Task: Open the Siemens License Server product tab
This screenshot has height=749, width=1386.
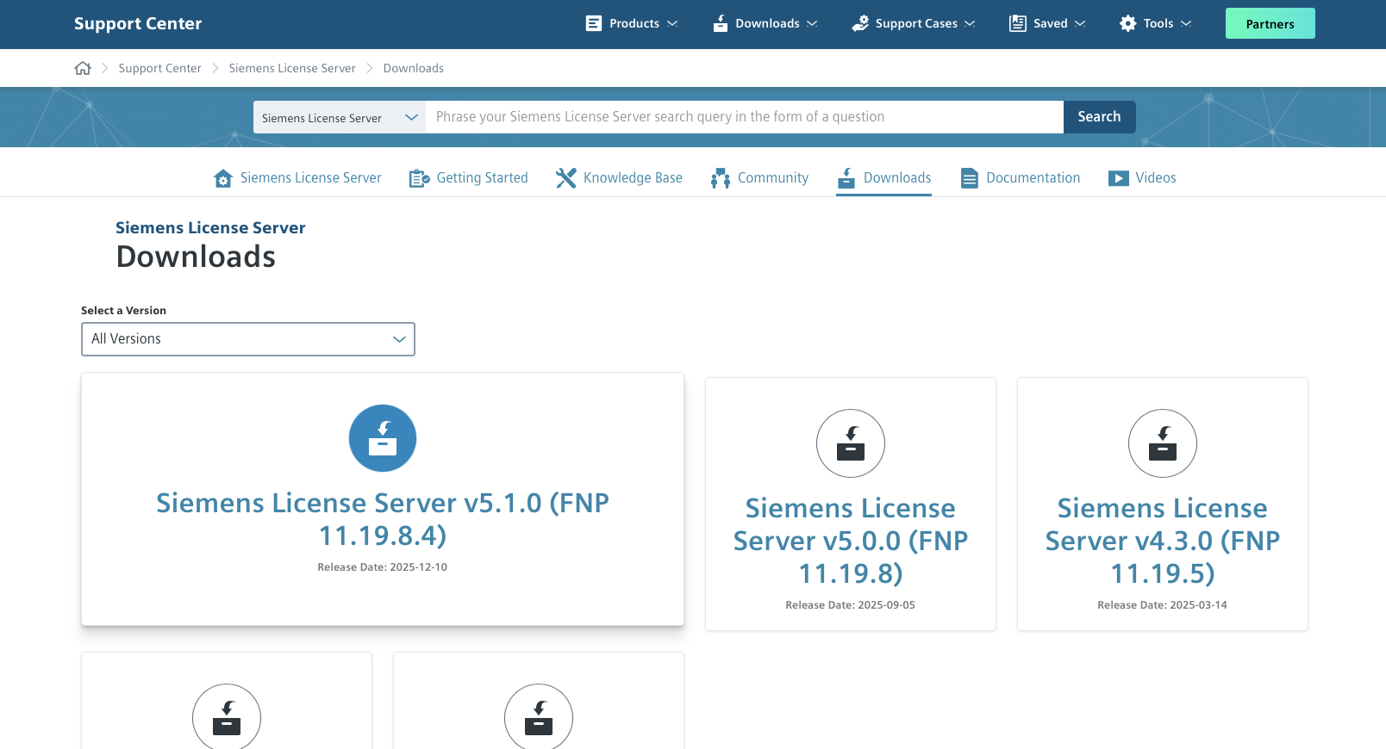Action: (x=297, y=178)
